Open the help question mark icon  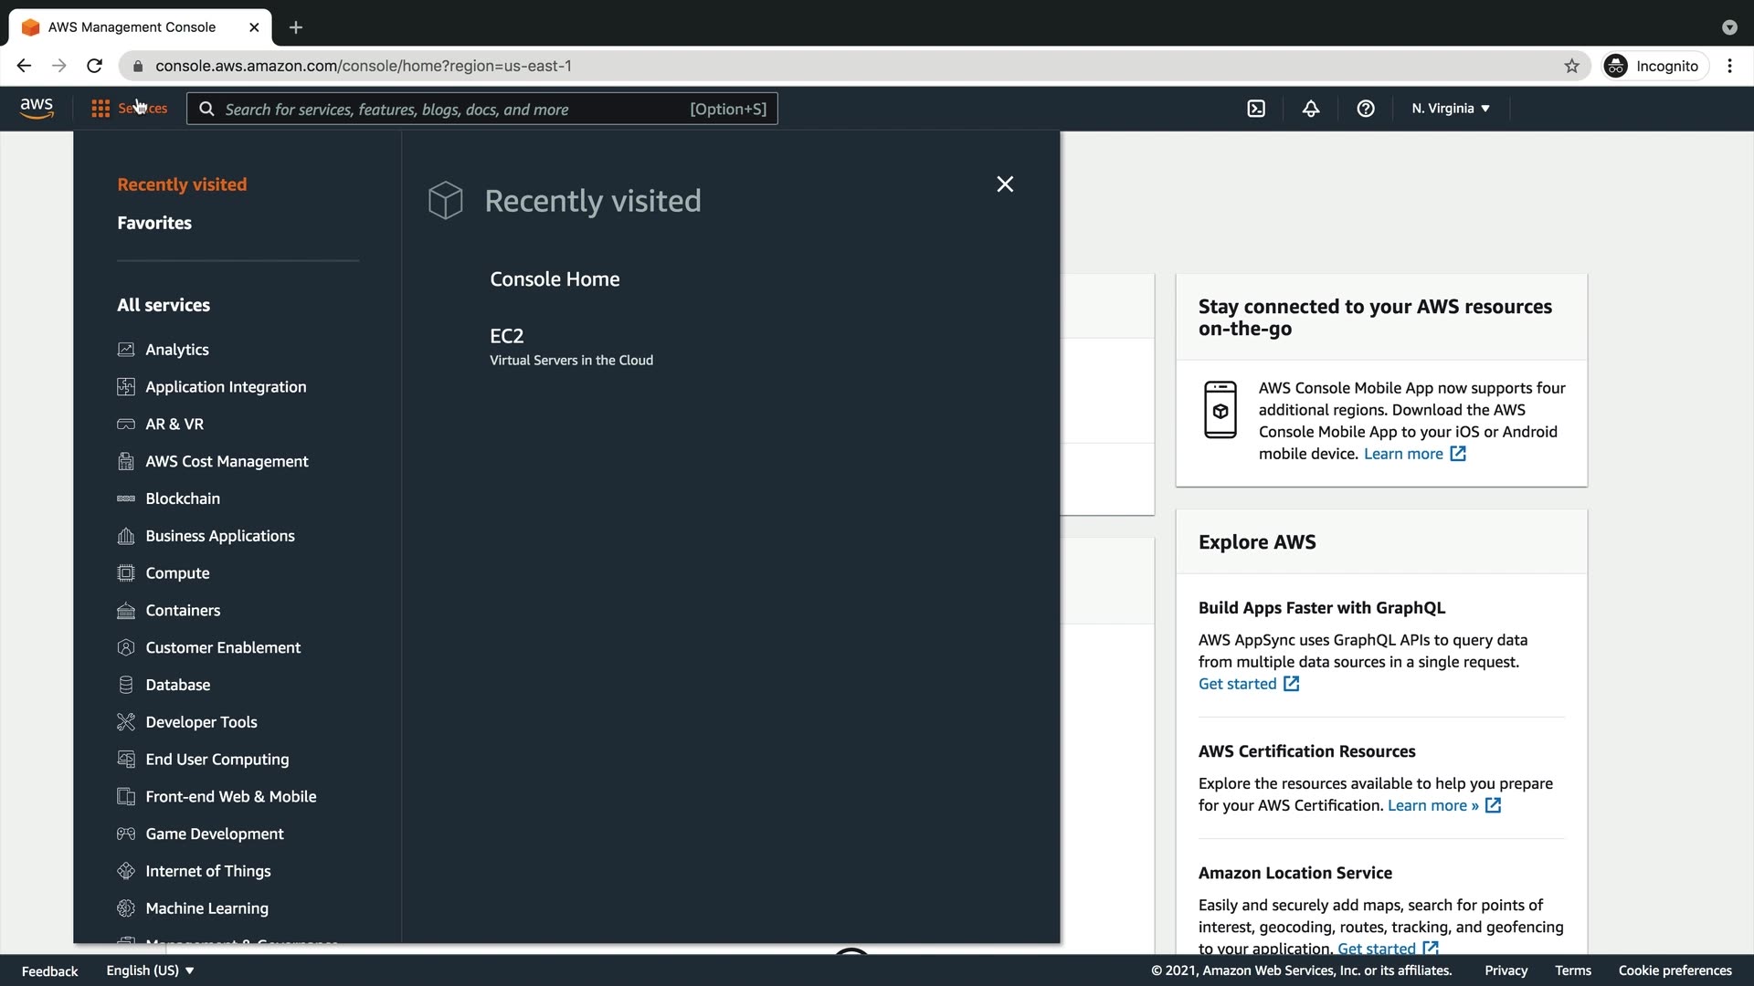(x=1366, y=109)
